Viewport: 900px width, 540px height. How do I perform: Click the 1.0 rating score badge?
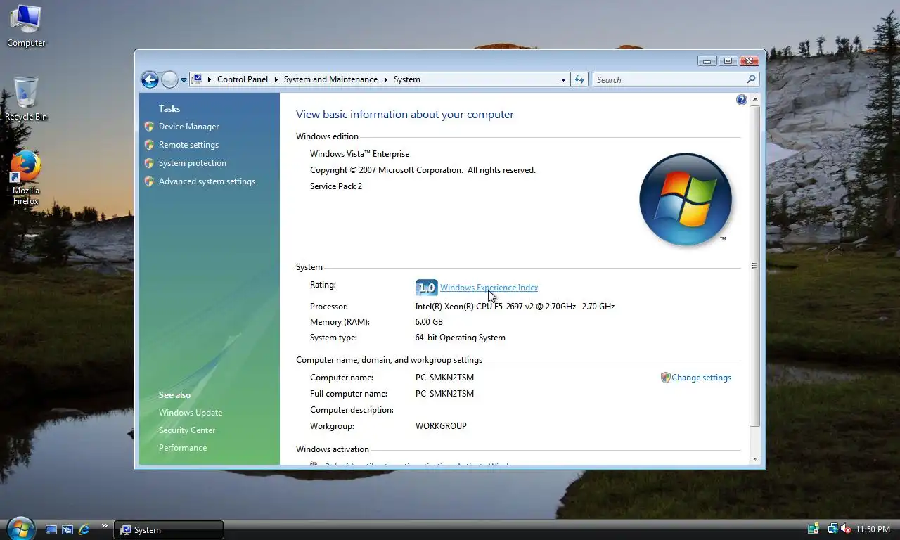[426, 288]
